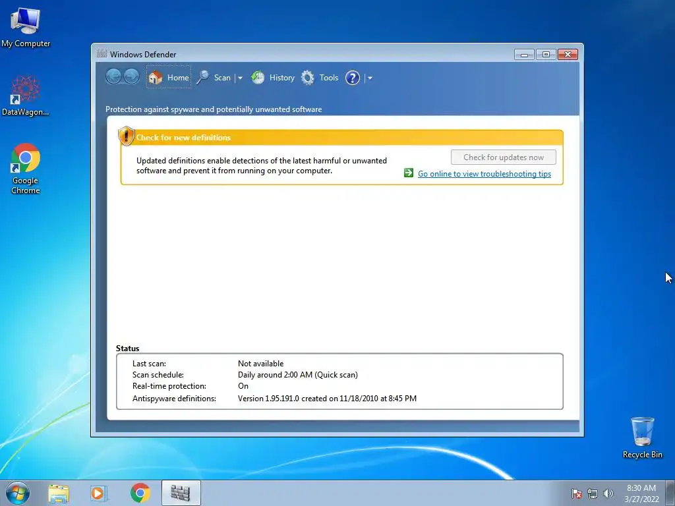Maximize the Windows Defender window
This screenshot has width=675, height=506.
coord(545,55)
